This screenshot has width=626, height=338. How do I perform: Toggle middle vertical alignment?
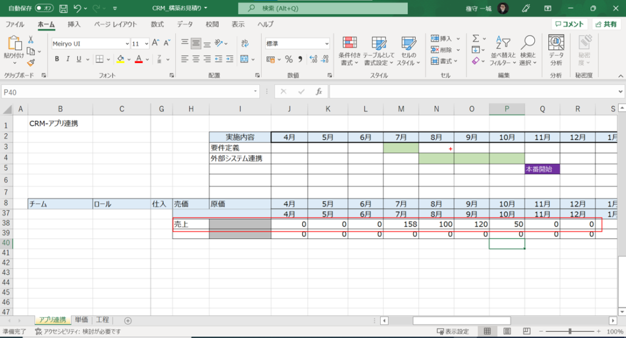pos(196,43)
